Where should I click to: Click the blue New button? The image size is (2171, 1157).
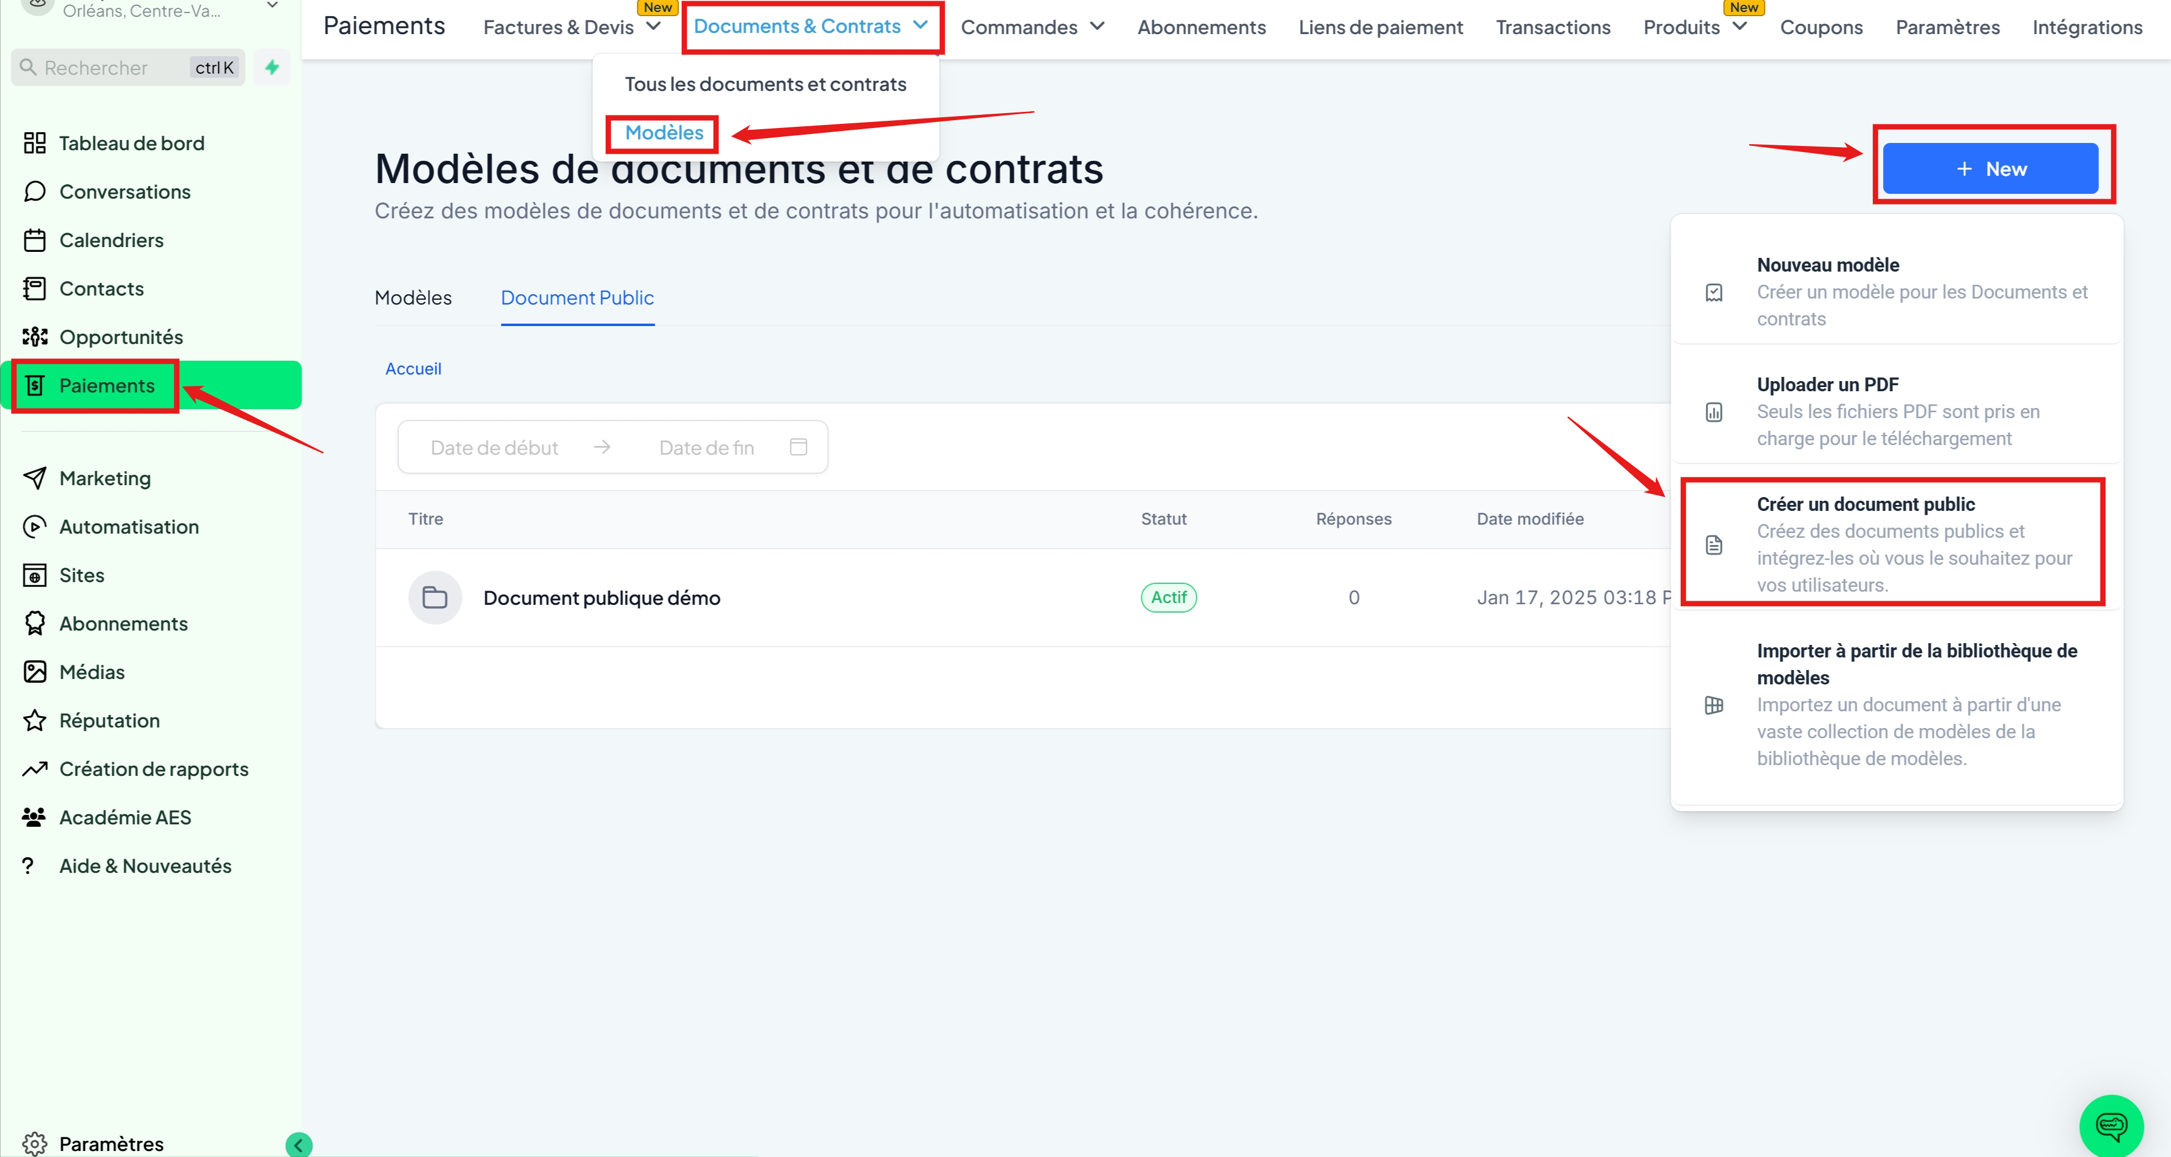[1990, 169]
